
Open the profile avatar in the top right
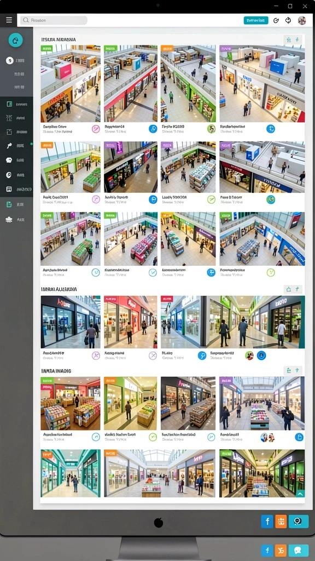[x=302, y=20]
